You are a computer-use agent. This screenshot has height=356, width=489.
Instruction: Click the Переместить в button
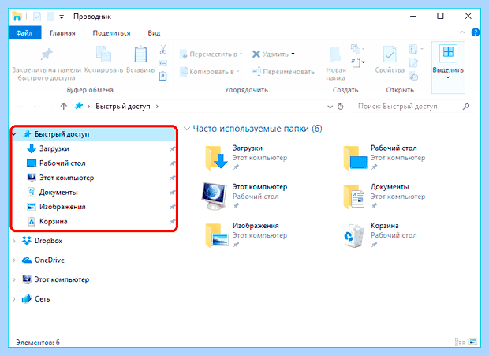click(x=211, y=54)
